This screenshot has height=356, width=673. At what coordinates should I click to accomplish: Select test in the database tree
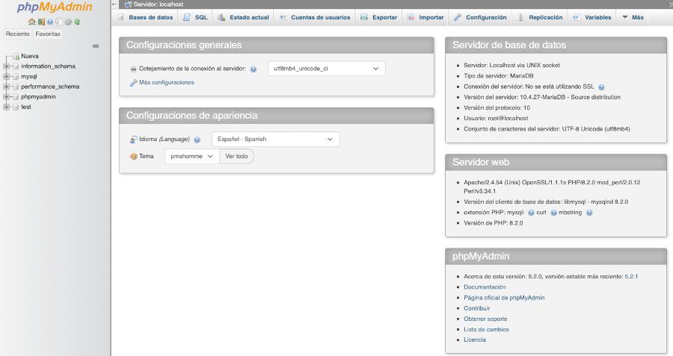point(25,107)
